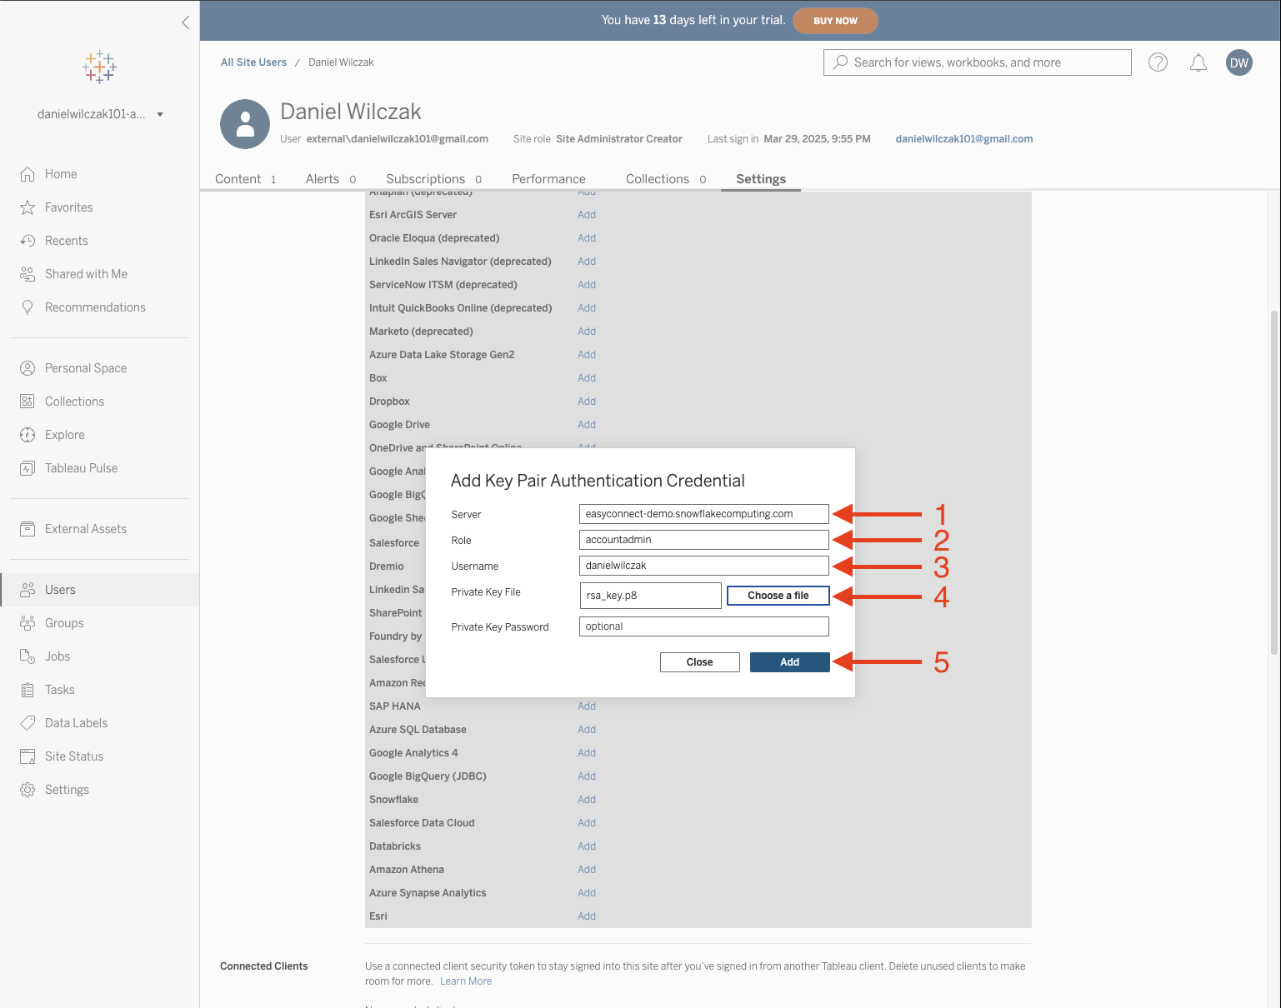This screenshot has height=1008, width=1281.
Task: Click Daniel Wilczak's profile picture
Action: click(x=245, y=124)
